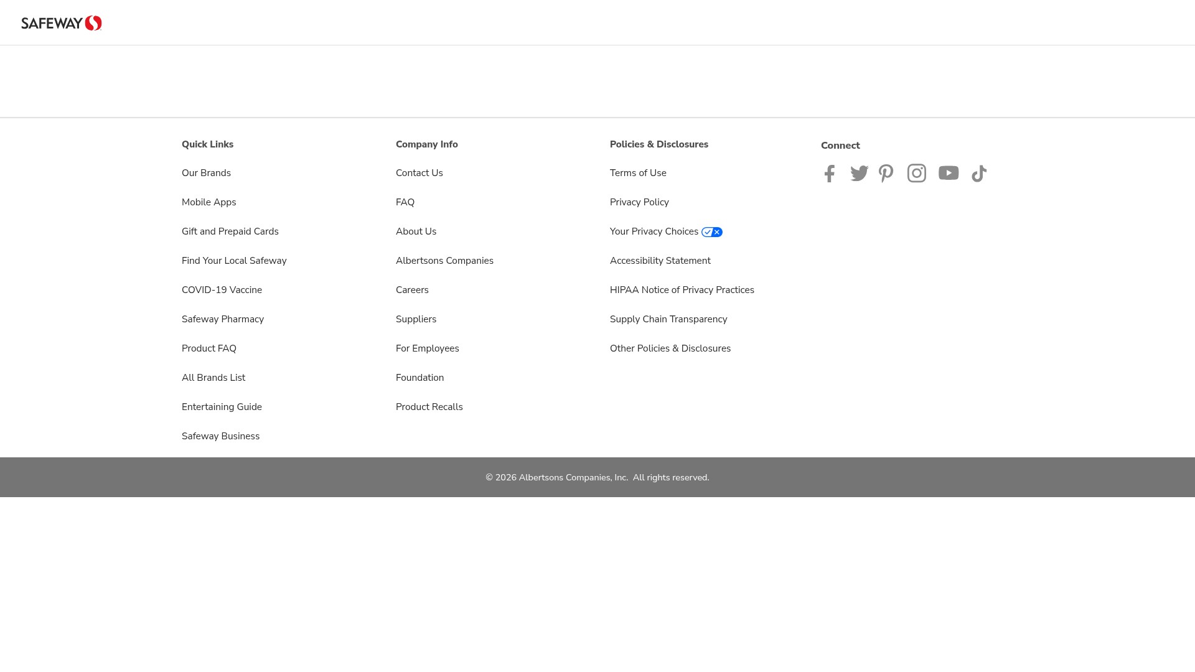The width and height of the screenshot is (1195, 672).
Task: Open Gift and Prepaid Cards
Action: click(230, 231)
